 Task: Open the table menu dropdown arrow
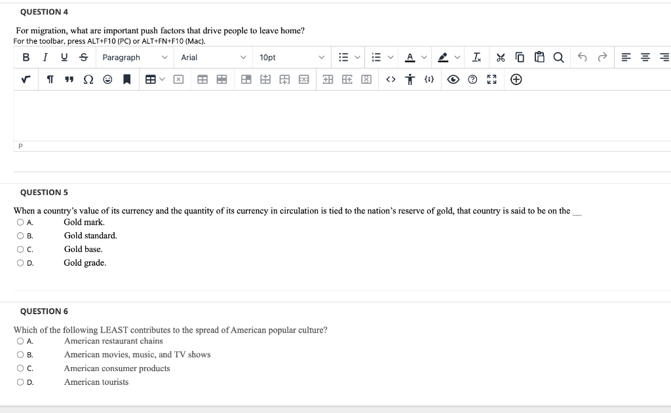[x=163, y=79]
